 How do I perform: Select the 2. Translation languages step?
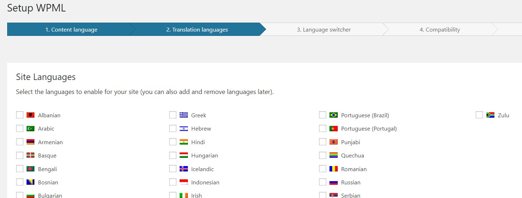tap(197, 30)
